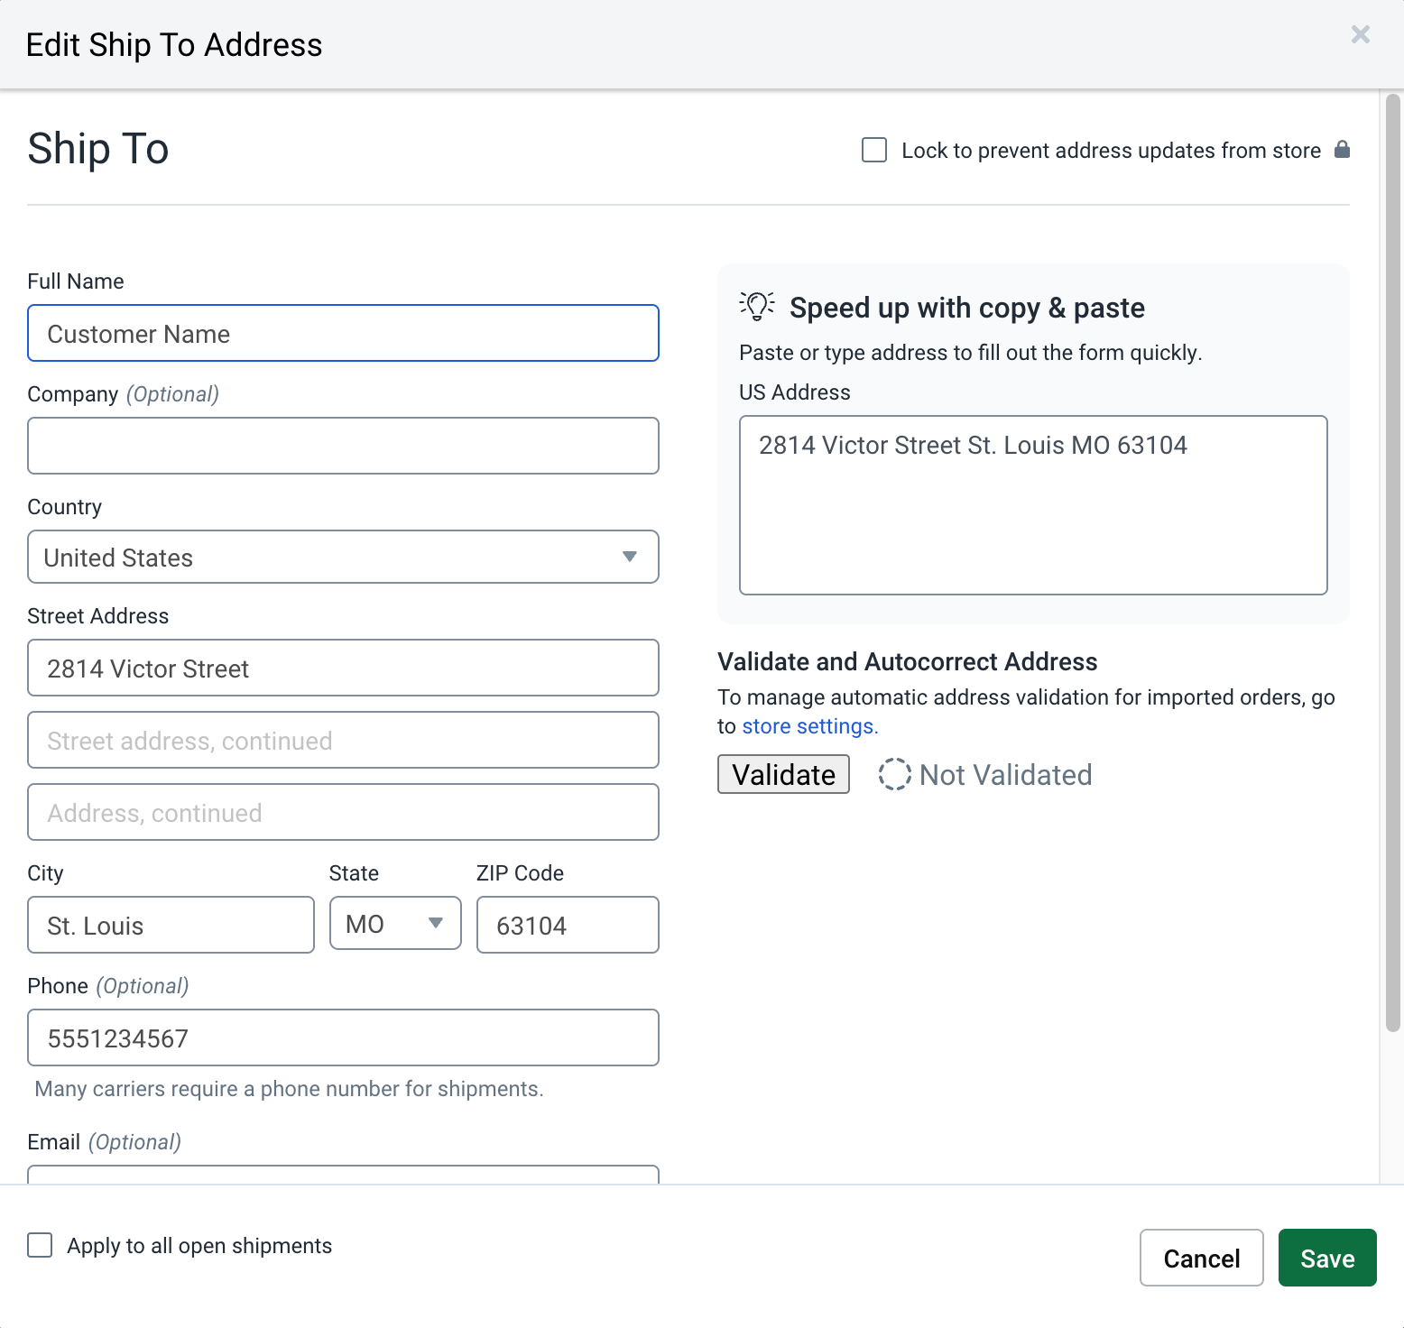The height and width of the screenshot is (1328, 1404).
Task: Open the Country dropdown showing United States
Action: click(343, 557)
